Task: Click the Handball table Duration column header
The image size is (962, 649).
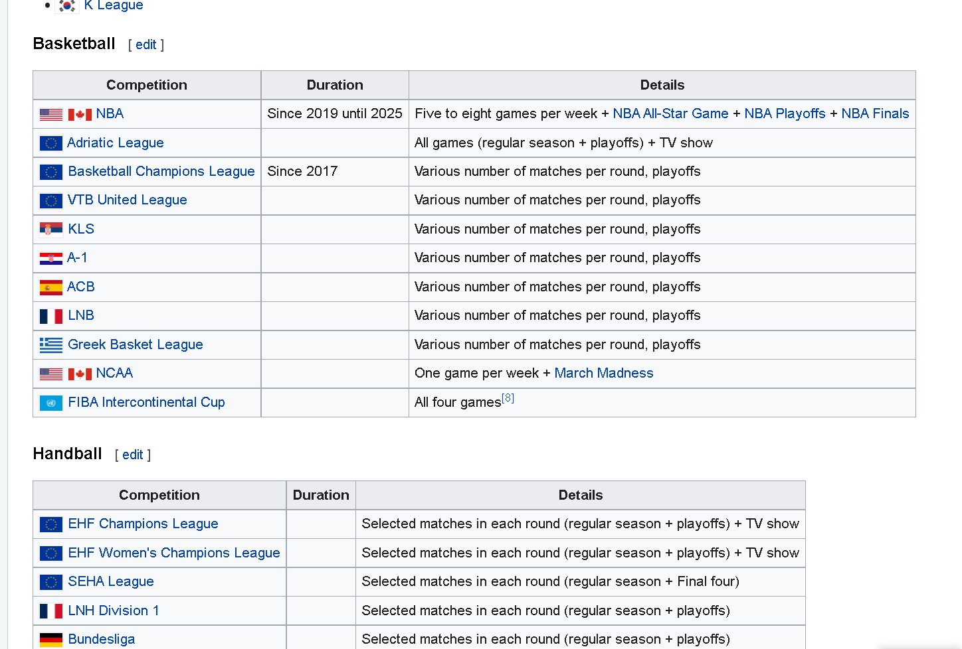Action: coord(321,495)
